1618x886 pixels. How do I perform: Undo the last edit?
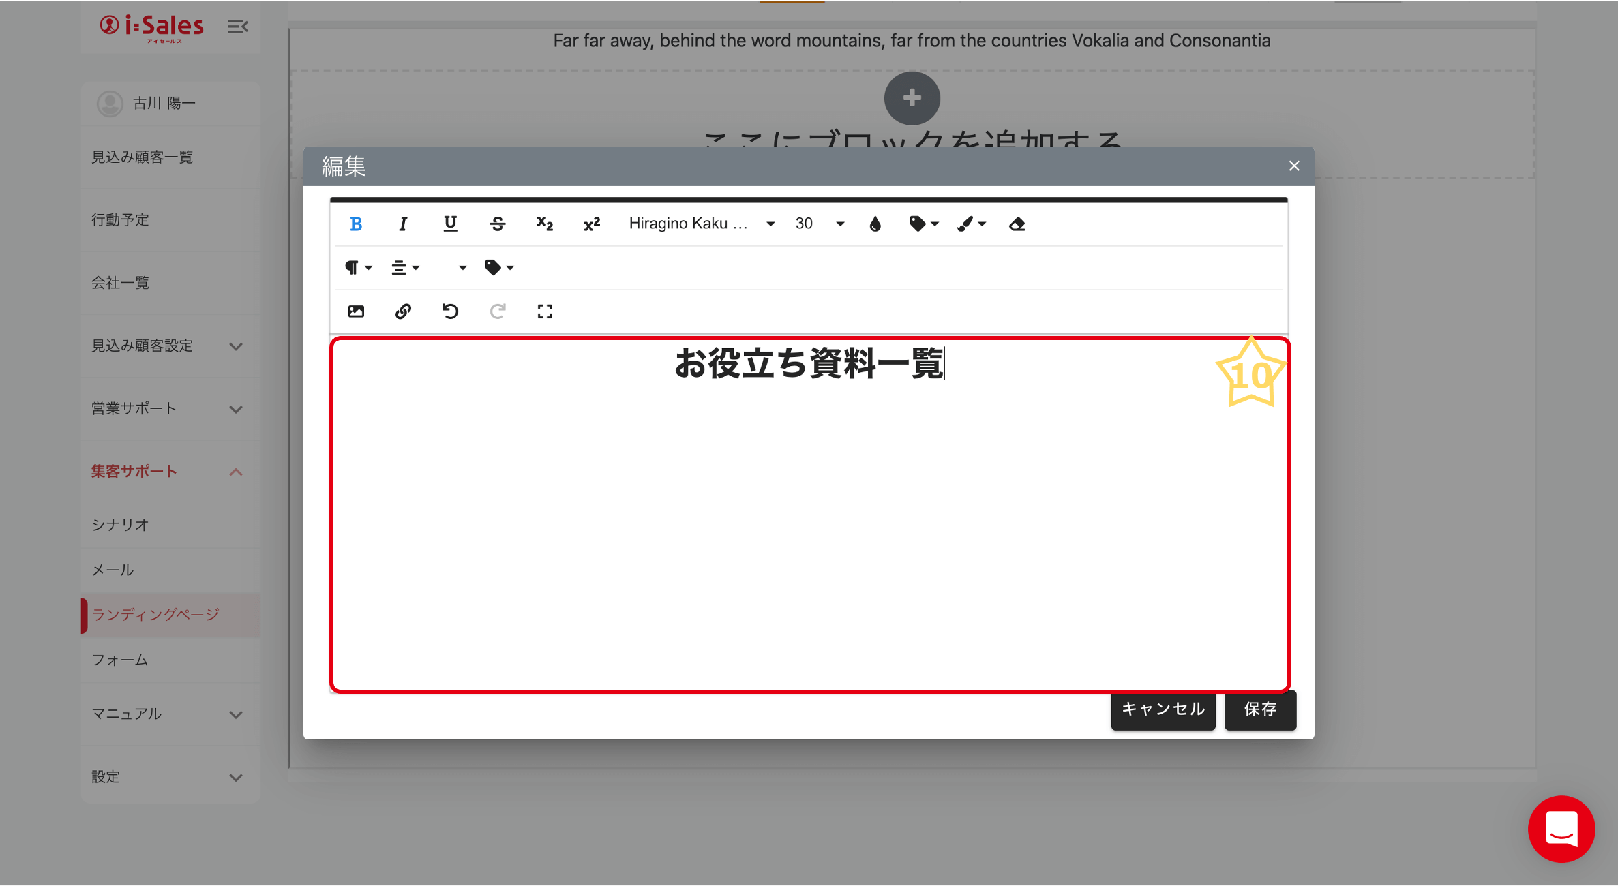[x=450, y=311]
